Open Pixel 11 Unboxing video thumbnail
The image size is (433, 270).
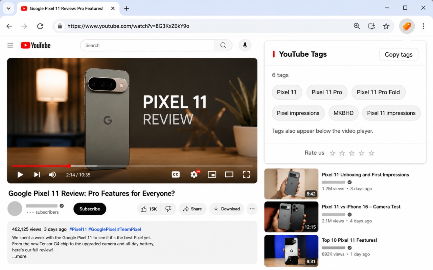coord(291,184)
